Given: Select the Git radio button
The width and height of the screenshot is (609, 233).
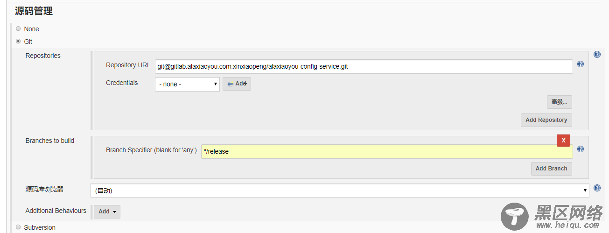Looking at the screenshot, I should [x=18, y=41].
